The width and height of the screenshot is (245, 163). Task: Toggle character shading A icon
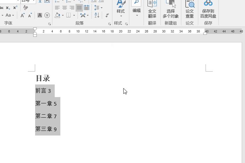click(40, 15)
